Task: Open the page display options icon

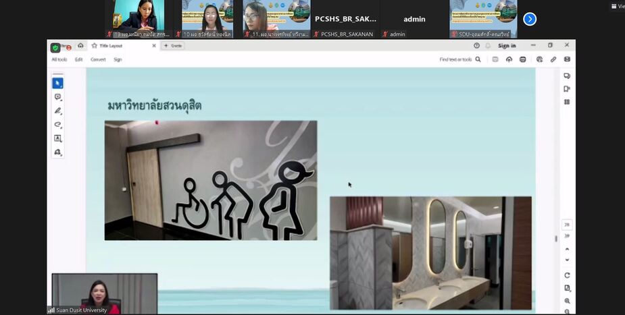Action: [567, 288]
